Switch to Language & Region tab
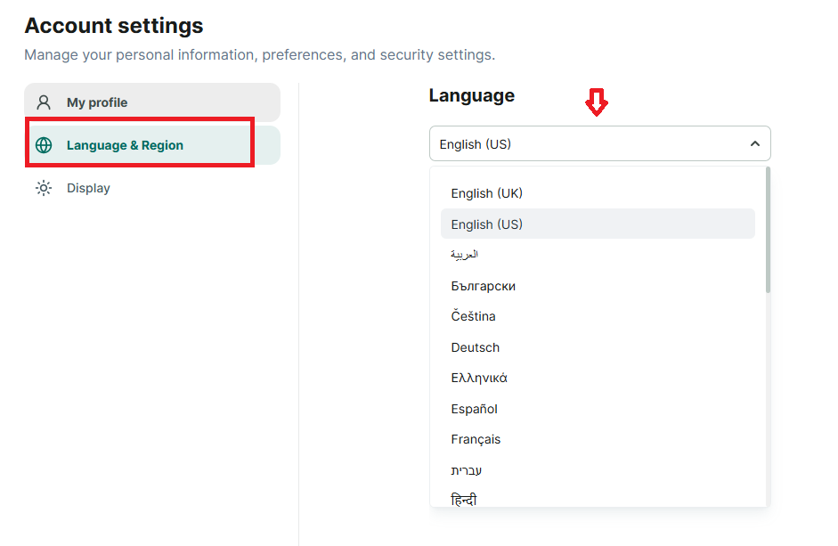This screenshot has width=838, height=546. [x=152, y=145]
